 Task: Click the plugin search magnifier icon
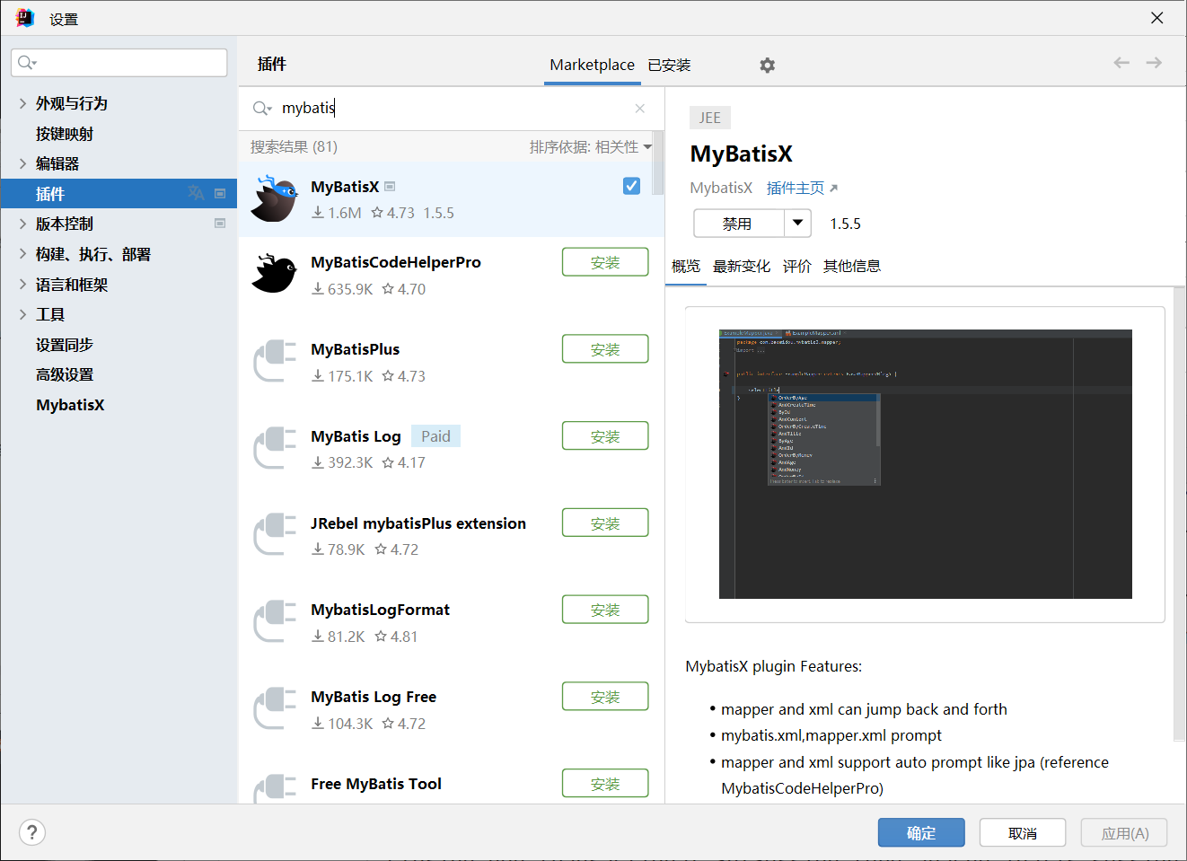(x=261, y=109)
